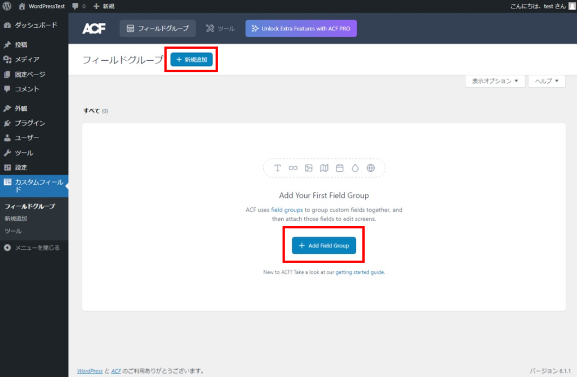
Task: Select the Text field type icon
Action: click(x=278, y=167)
